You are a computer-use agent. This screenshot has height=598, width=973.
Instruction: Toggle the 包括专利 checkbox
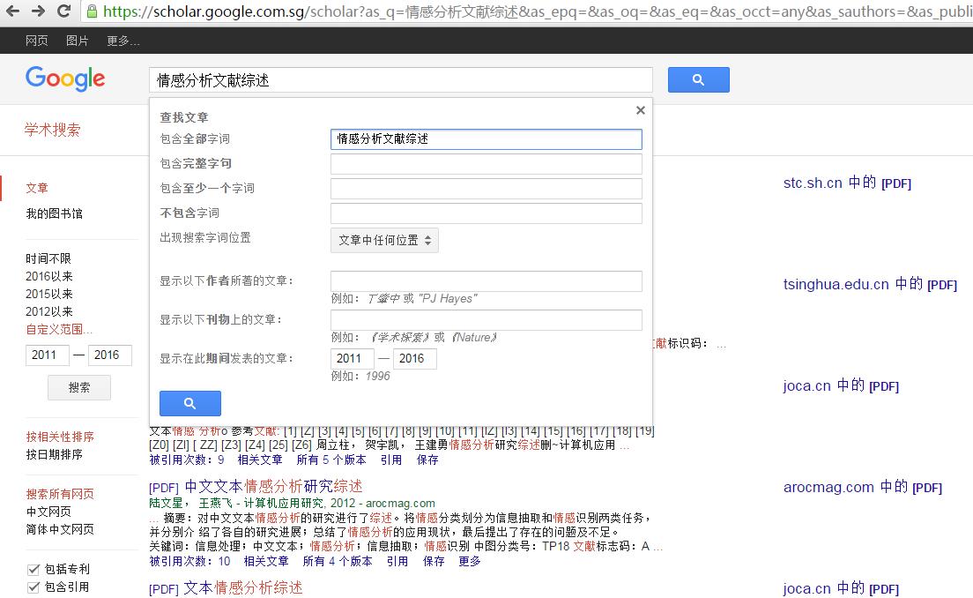click(x=33, y=569)
